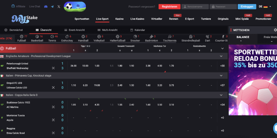Open Wettschein settings gear
277x138 pixels.
coord(275,30)
